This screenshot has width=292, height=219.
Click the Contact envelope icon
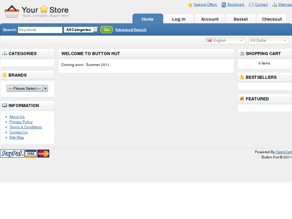251,5
